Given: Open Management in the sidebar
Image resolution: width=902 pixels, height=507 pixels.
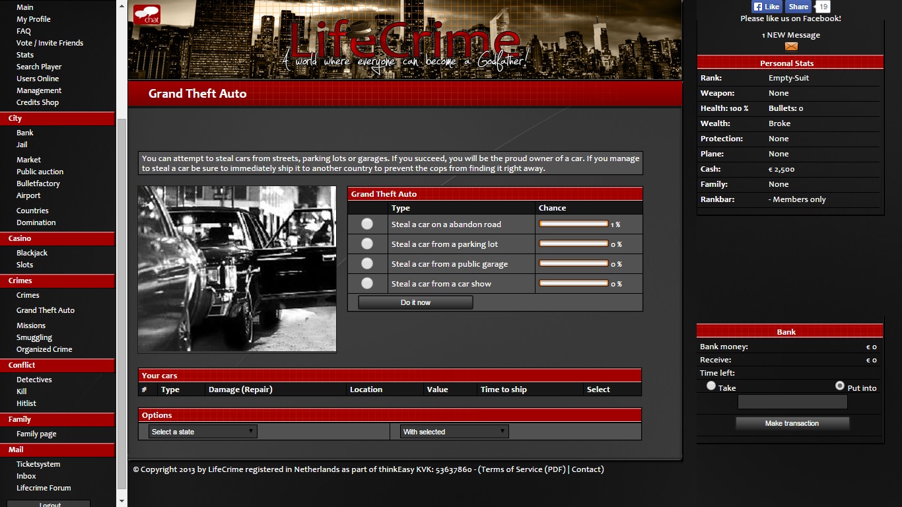Looking at the screenshot, I should pyautogui.click(x=39, y=90).
